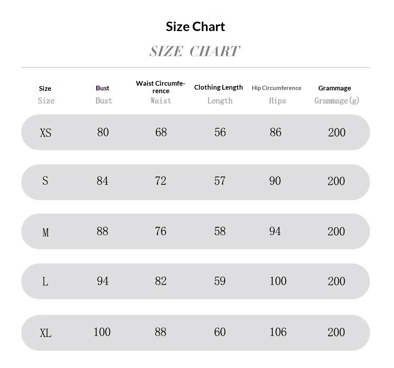This screenshot has height=368, width=394.
Task: Click the XL hip value 106
Action: click(278, 332)
